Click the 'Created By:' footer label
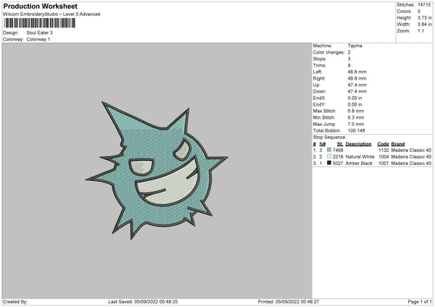The height and width of the screenshot is (307, 435). coord(15,302)
